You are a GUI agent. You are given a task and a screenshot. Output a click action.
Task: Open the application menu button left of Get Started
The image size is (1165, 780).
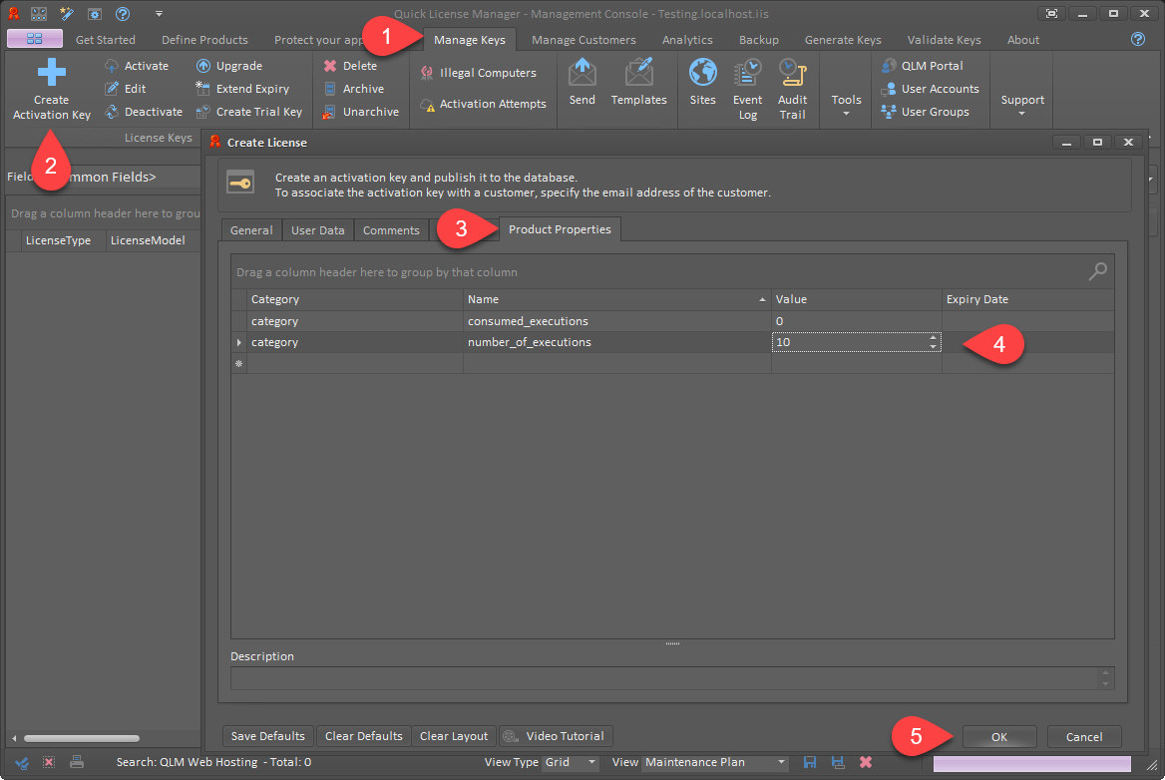[x=34, y=39]
